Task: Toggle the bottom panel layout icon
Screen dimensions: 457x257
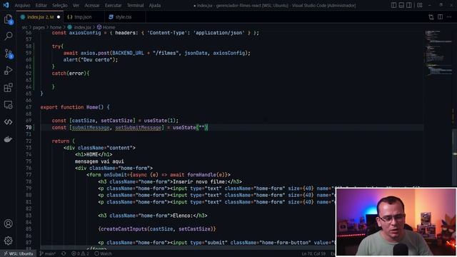Action: pos(401,5)
